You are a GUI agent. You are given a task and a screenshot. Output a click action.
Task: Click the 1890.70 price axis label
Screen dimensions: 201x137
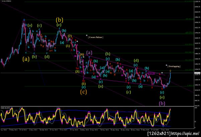tap(197, 22)
